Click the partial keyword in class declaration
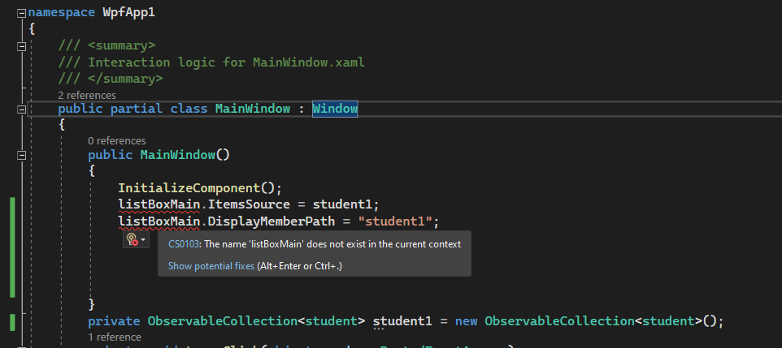This screenshot has height=348, width=782. (x=137, y=109)
